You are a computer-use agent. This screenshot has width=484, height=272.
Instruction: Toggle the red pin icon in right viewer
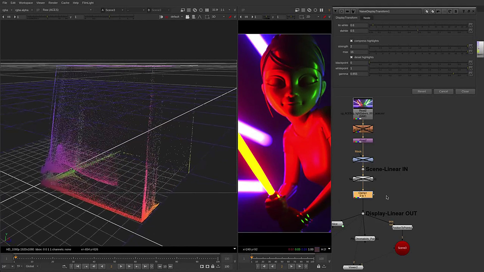(325, 17)
